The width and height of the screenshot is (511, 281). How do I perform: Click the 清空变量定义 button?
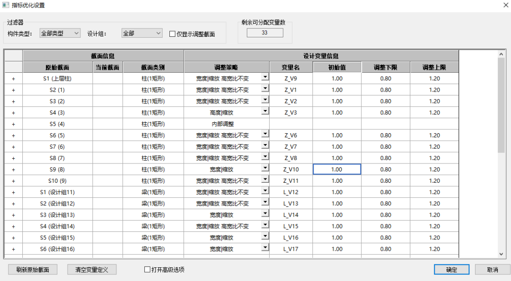(92, 269)
